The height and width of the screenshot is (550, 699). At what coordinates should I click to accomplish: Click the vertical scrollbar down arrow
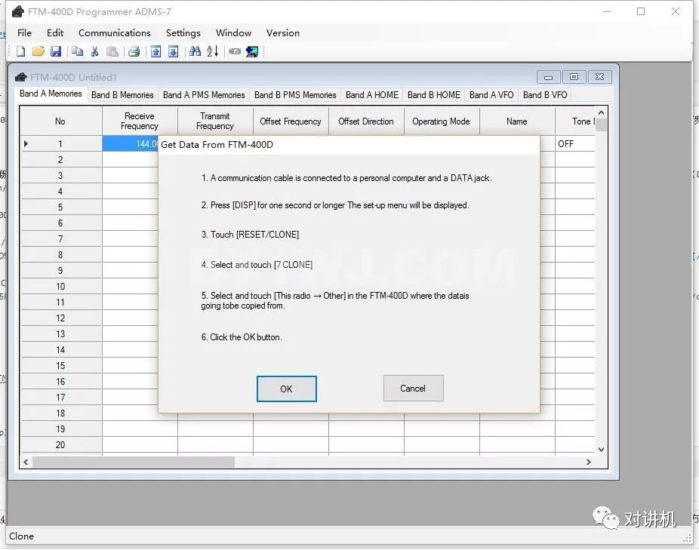[x=601, y=449]
